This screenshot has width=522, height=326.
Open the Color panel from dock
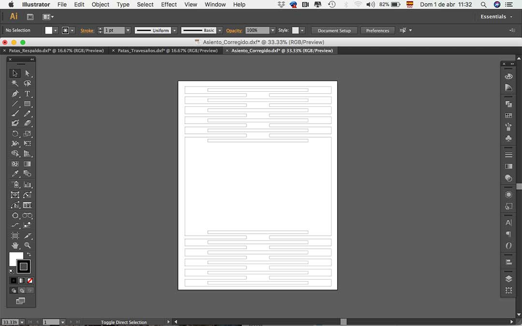(508, 76)
